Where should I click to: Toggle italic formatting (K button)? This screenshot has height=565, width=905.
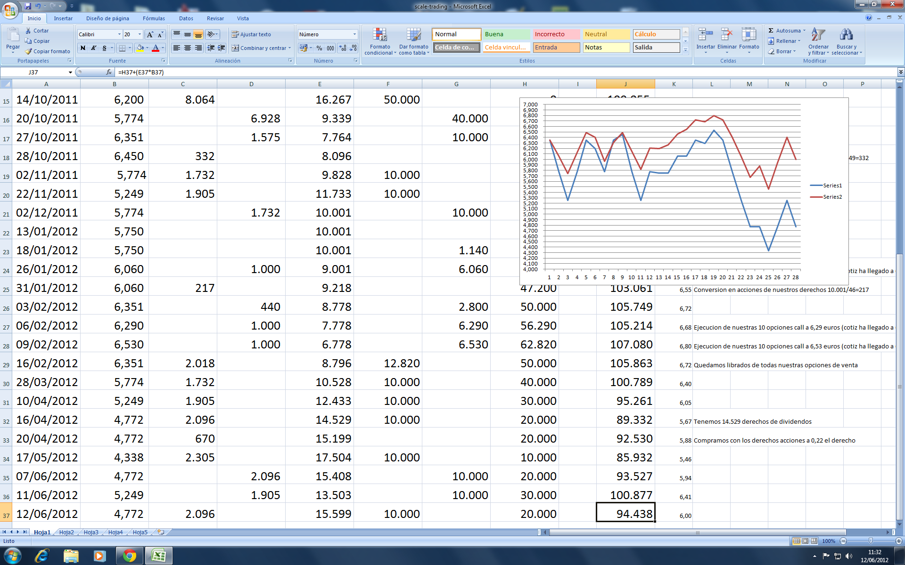tap(94, 48)
